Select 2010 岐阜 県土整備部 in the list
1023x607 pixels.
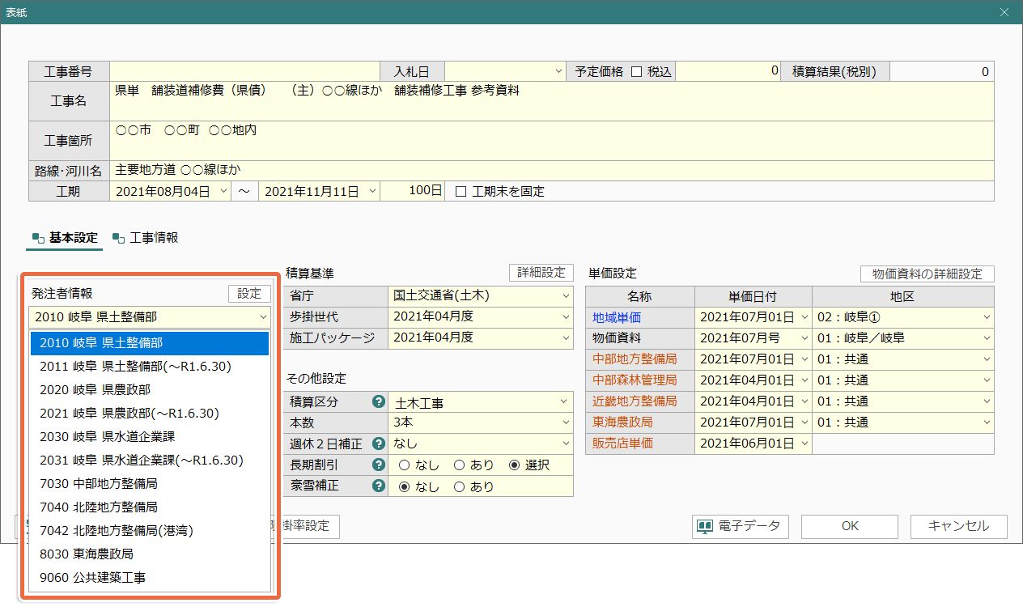pos(150,343)
